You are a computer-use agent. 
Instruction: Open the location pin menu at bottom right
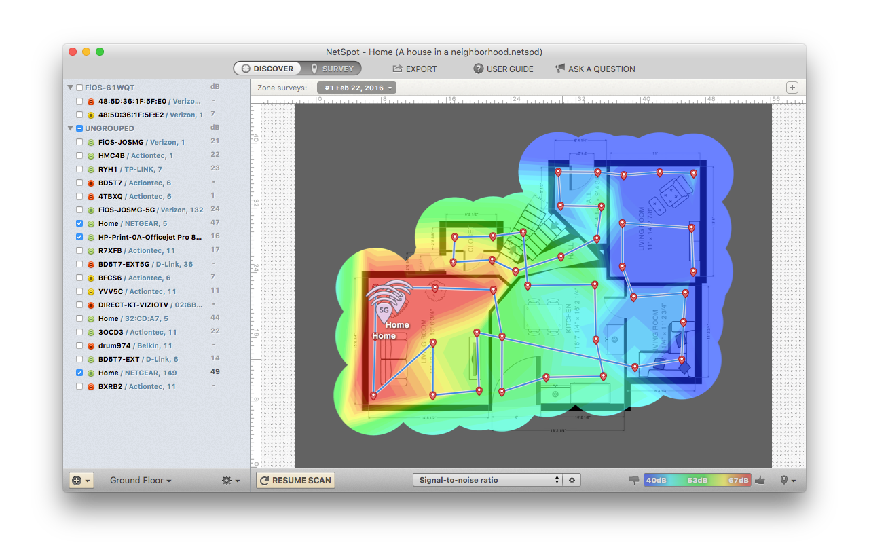pyautogui.click(x=788, y=480)
